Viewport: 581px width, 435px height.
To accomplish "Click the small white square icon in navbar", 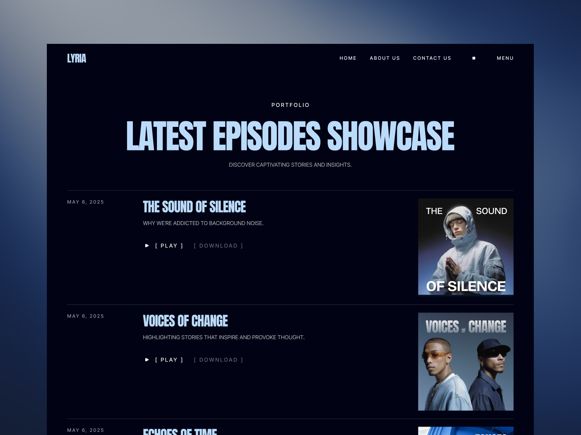I will coord(474,58).
